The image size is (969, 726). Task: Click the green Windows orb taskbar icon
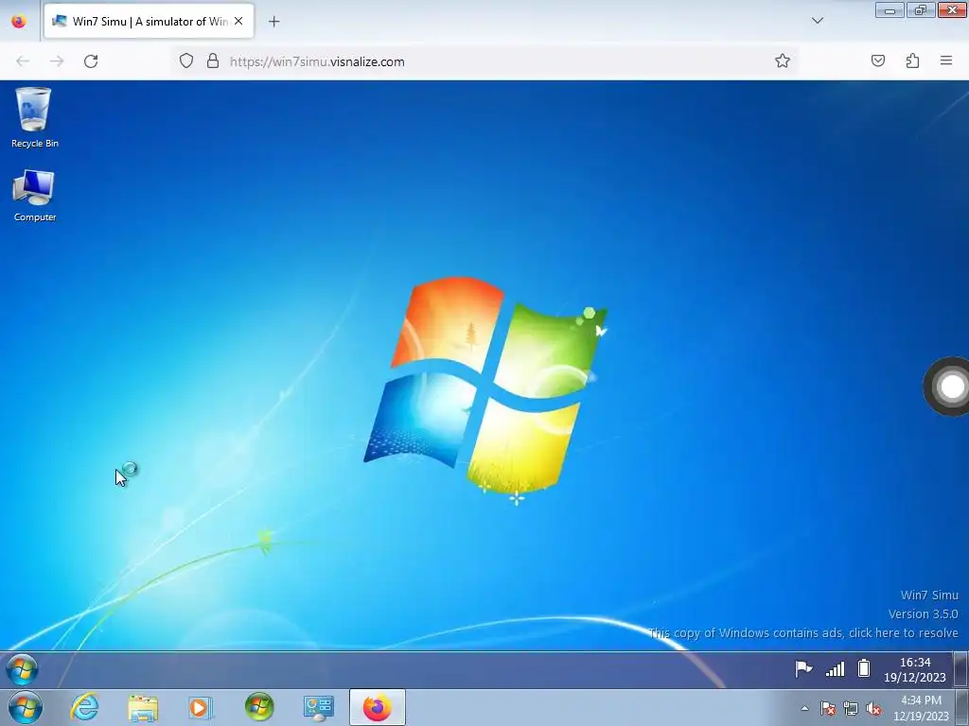[259, 707]
